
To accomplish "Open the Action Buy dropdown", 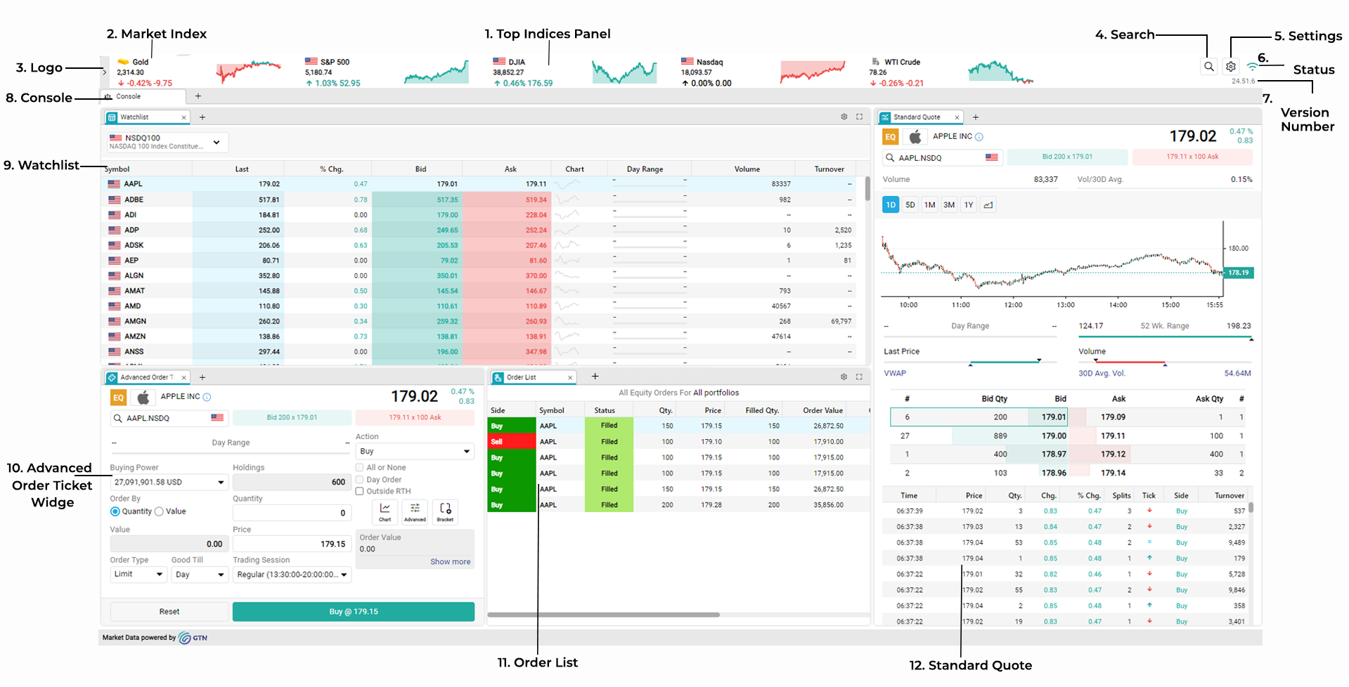I will [x=414, y=452].
